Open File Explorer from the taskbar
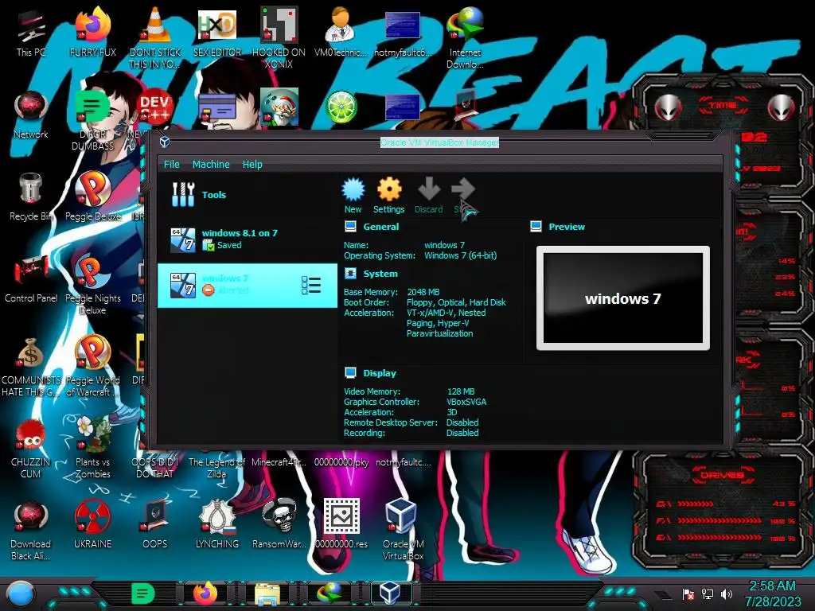Viewport: 815px width, 611px height. click(267, 593)
